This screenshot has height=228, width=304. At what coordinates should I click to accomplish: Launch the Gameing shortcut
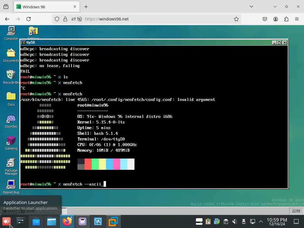click(11, 143)
